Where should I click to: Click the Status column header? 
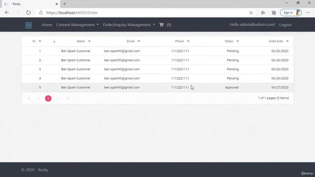click(x=229, y=41)
